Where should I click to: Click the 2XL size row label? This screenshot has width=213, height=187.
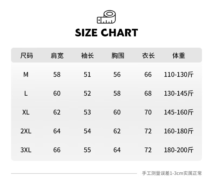click(x=26, y=131)
